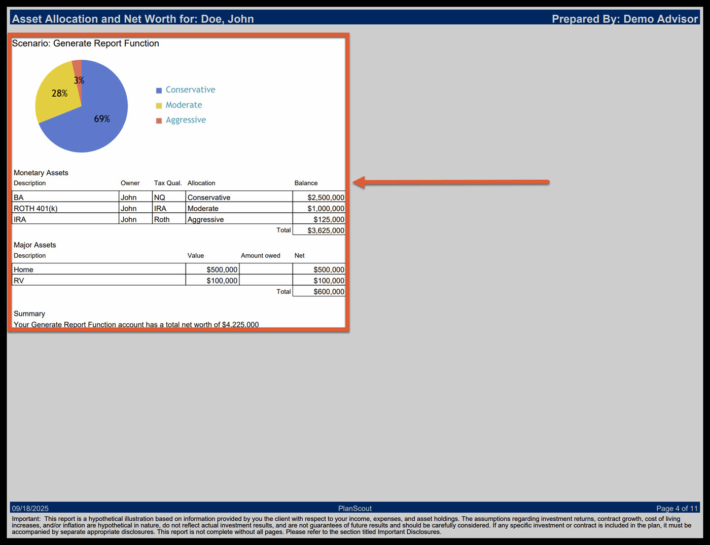
Task: Click the Value column header
Action: point(195,255)
